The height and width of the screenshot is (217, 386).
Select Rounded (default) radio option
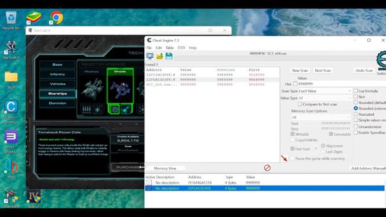click(356, 102)
